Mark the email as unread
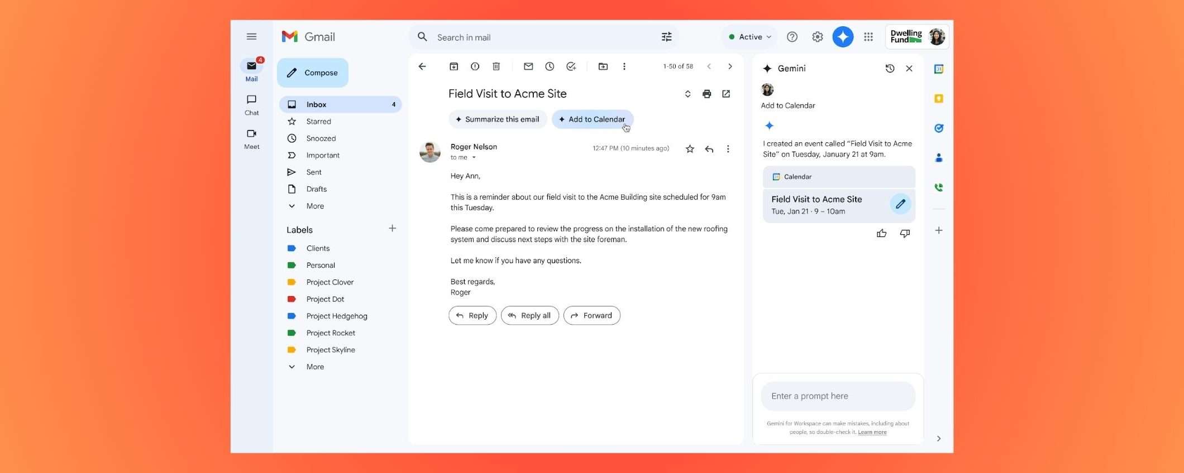The width and height of the screenshot is (1184, 473). (x=528, y=66)
